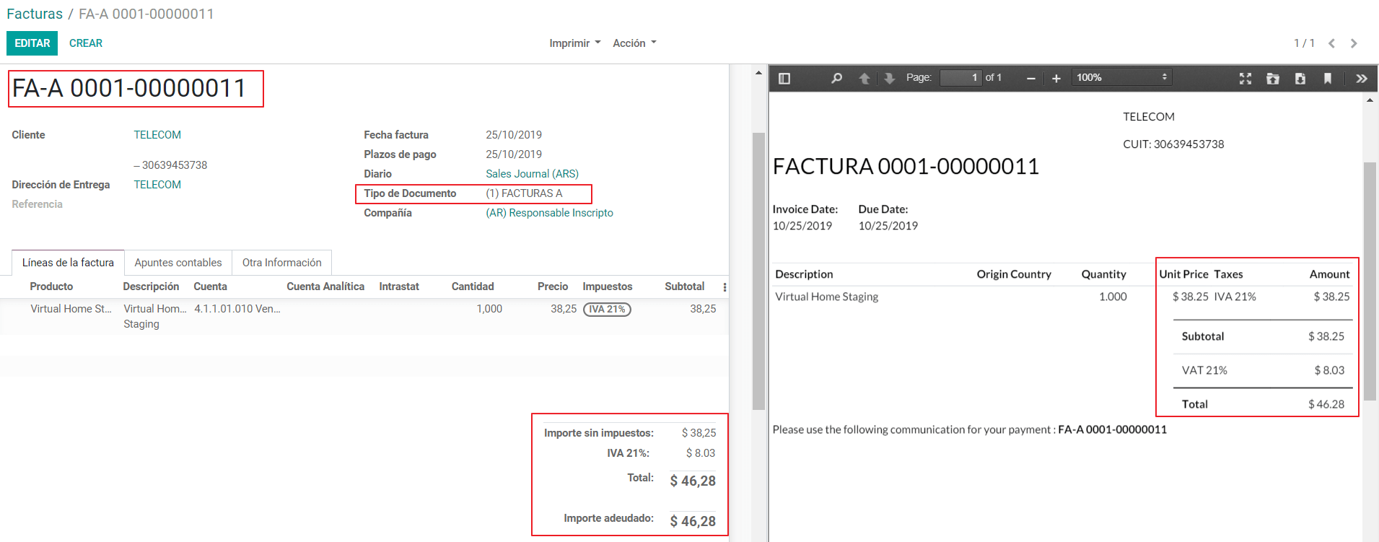This screenshot has width=1379, height=542.
Task: Click the PDF page number field
Action: tap(960, 77)
